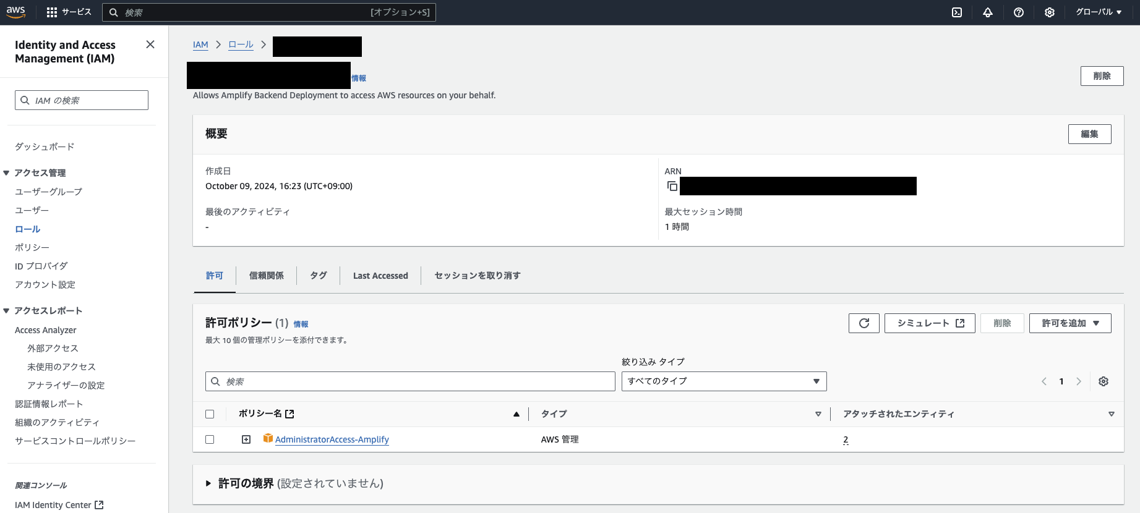Switch to the セッションを取り消す tab
This screenshot has height=513, width=1140.
(x=478, y=276)
